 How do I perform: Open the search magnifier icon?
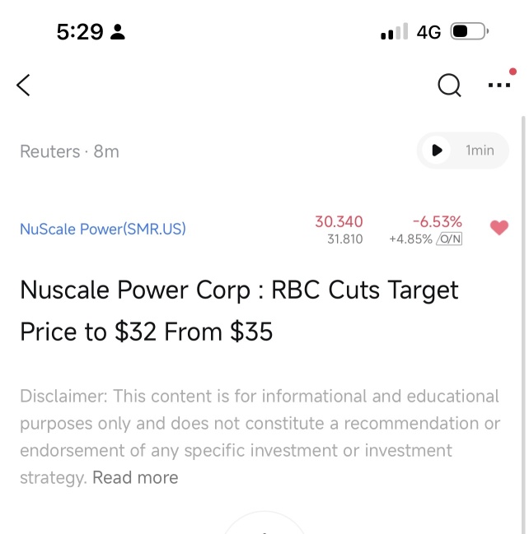click(449, 85)
